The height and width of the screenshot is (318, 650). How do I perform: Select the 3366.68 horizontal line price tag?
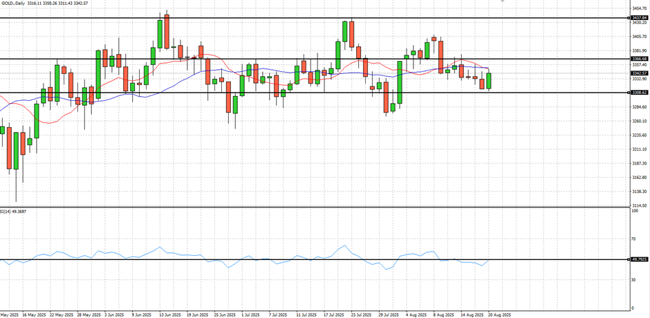point(639,59)
